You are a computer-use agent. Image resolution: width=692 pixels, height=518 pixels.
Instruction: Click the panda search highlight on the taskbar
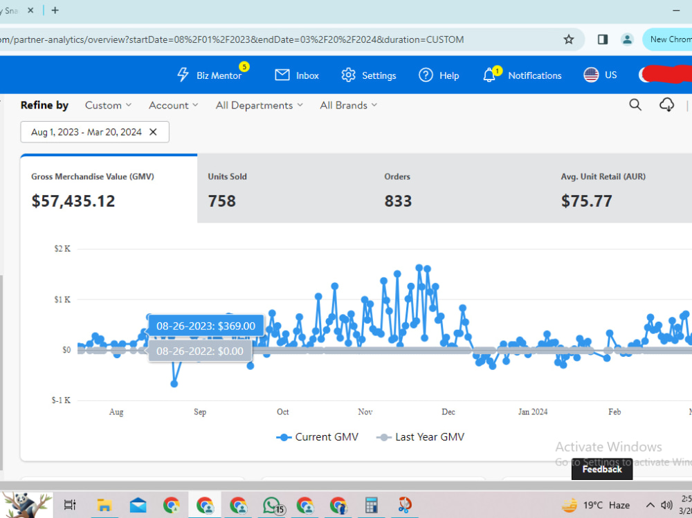[26, 505]
